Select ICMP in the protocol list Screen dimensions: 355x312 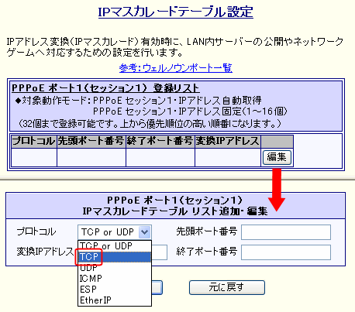click(x=115, y=279)
